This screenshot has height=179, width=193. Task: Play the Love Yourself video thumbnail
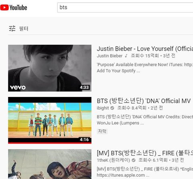[50, 68]
